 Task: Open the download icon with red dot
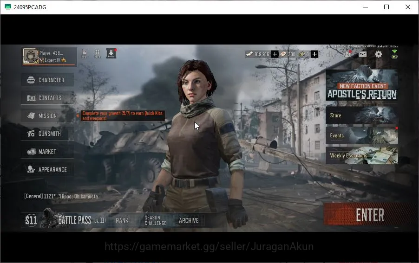[x=111, y=53]
